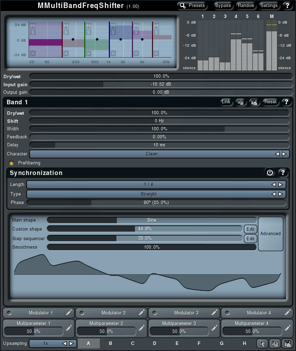Solo band 5 in the crossover graph
This screenshot has height=351, width=296.
136,32
